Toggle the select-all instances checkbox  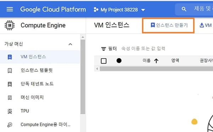(104, 61)
